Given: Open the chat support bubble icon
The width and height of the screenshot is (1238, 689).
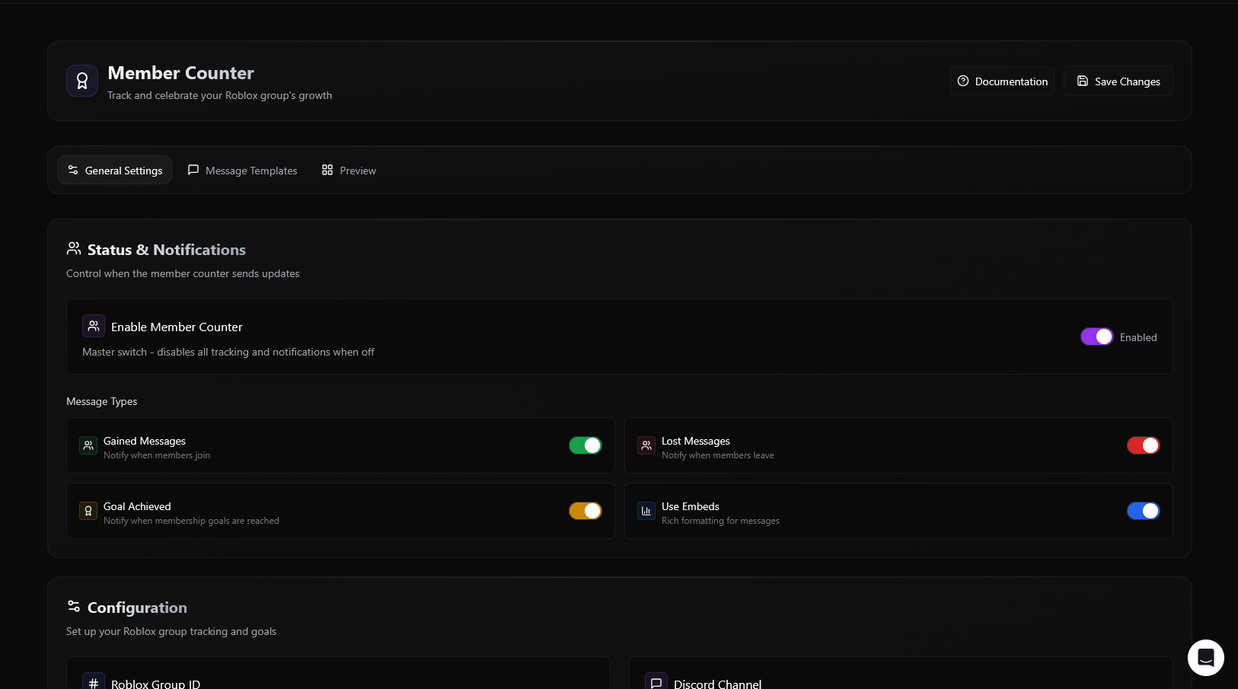Looking at the screenshot, I should coord(1205,657).
